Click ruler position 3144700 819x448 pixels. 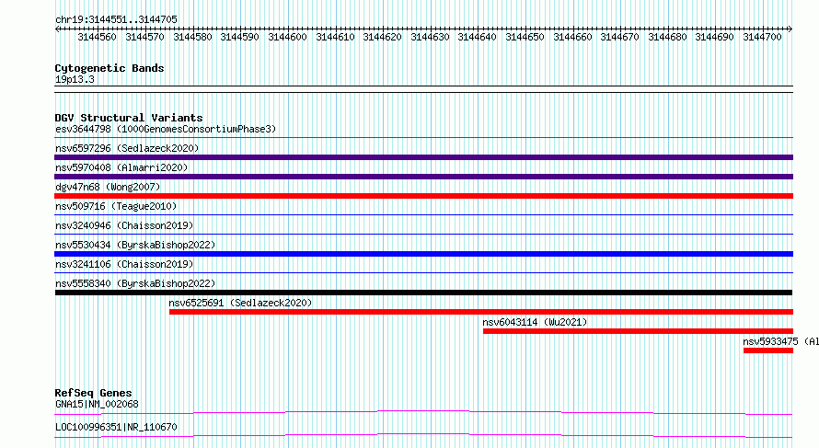[762, 37]
